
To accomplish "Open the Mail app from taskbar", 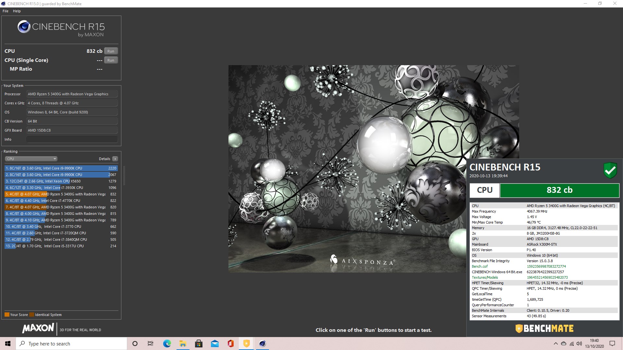I will (x=214, y=344).
